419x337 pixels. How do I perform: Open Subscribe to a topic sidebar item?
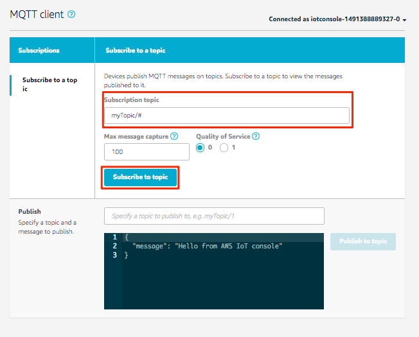pyautogui.click(x=49, y=84)
